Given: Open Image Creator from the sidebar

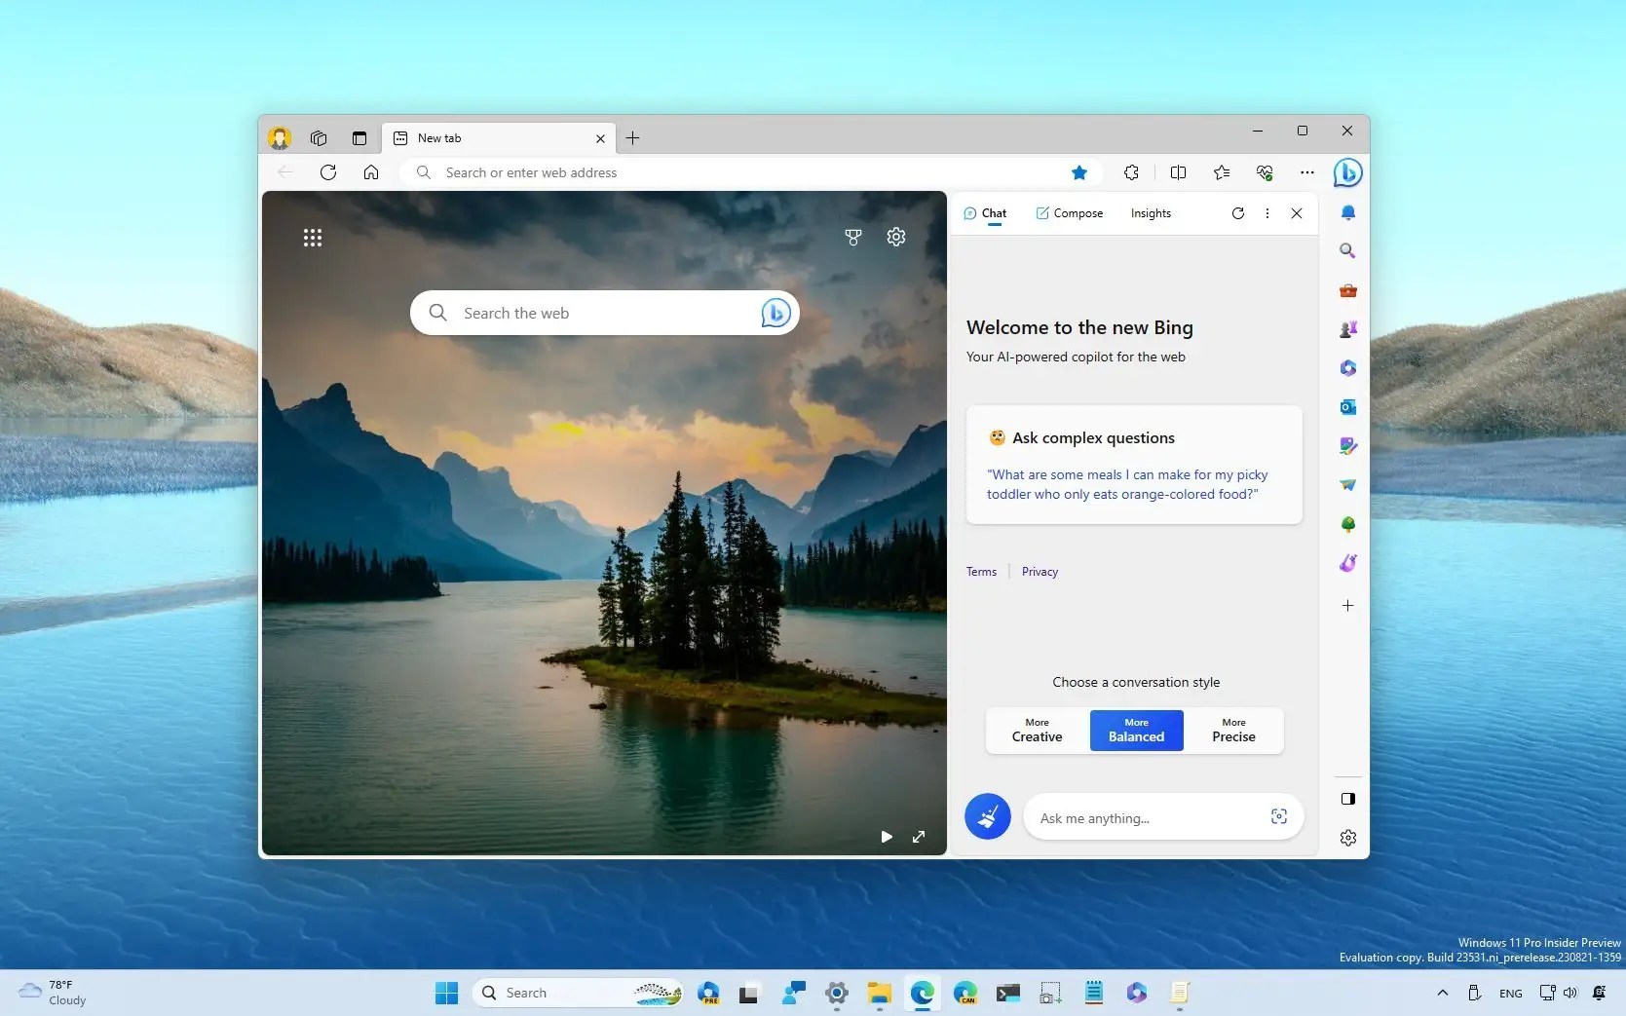Looking at the screenshot, I should 1347,446.
